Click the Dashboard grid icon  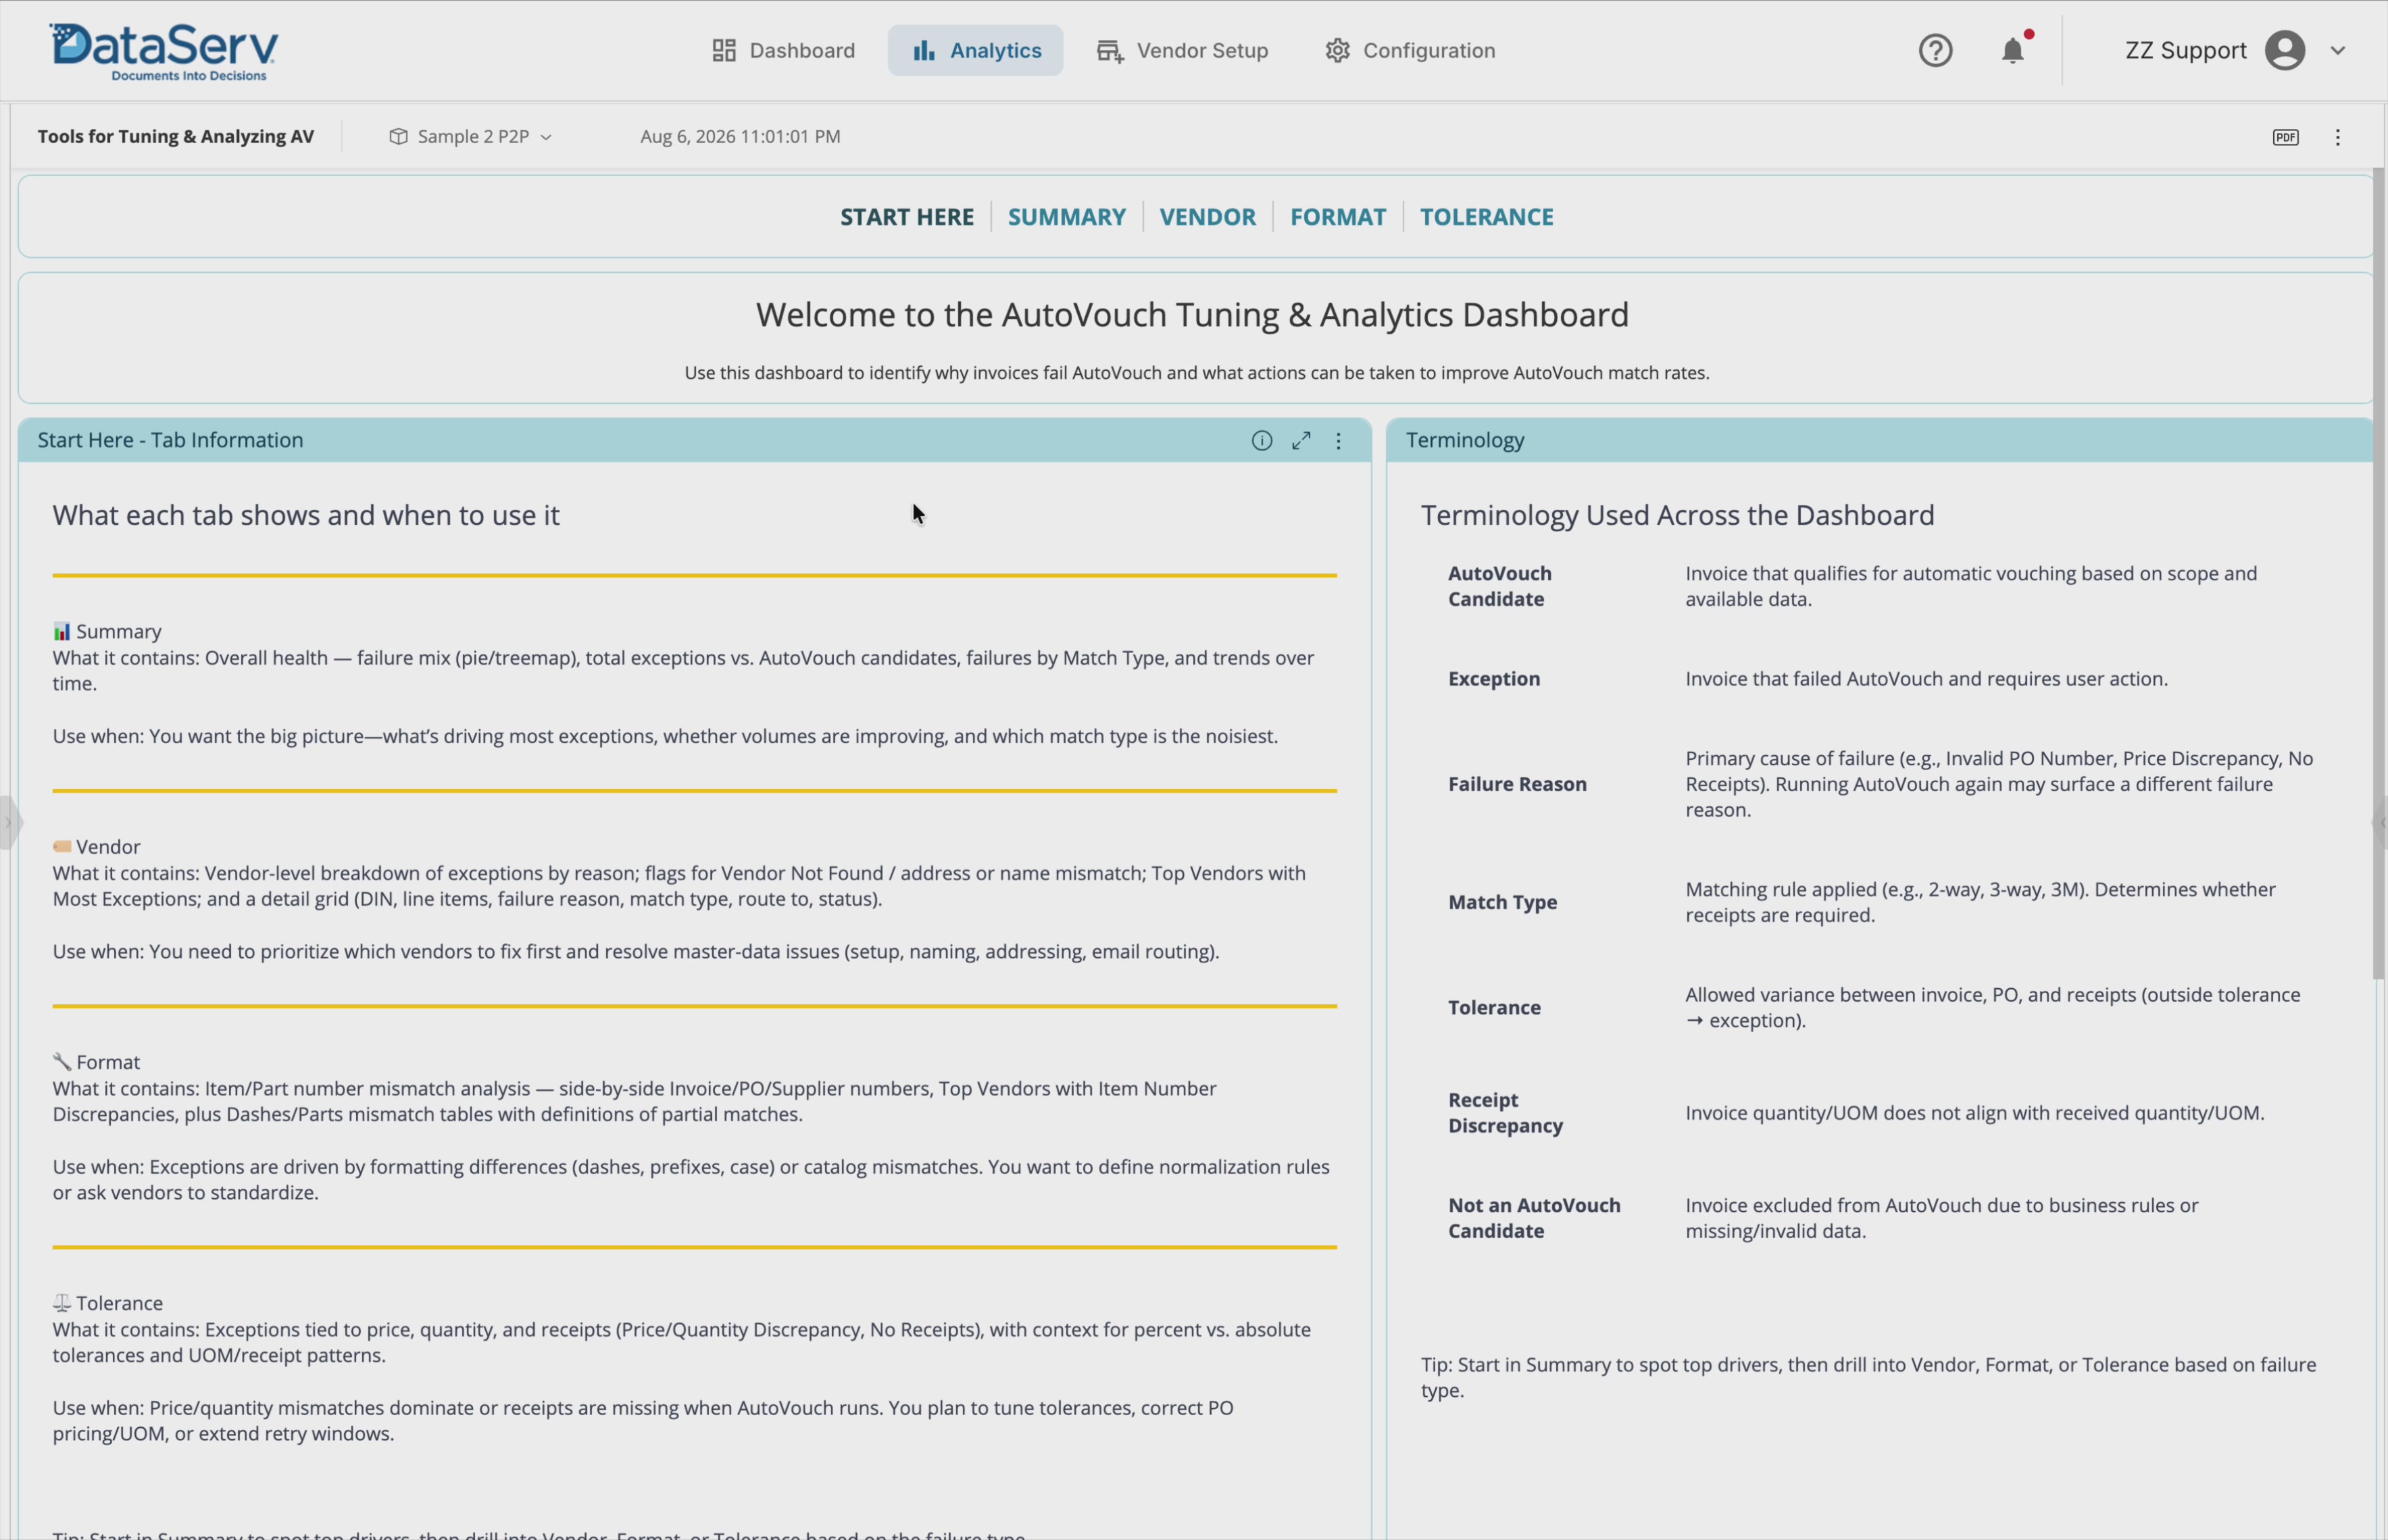click(723, 50)
